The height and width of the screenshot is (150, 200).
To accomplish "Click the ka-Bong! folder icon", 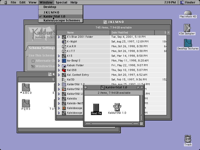I will click(64, 60).
